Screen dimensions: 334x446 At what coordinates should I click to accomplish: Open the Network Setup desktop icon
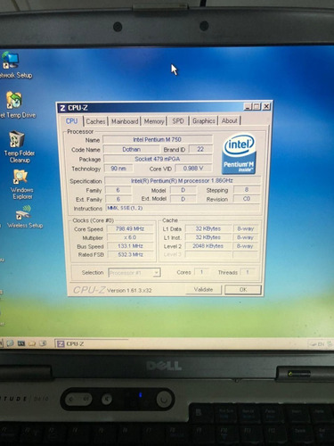(12, 61)
